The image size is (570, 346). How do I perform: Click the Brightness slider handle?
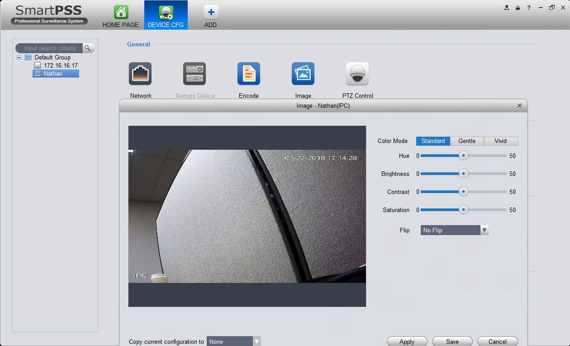[464, 174]
